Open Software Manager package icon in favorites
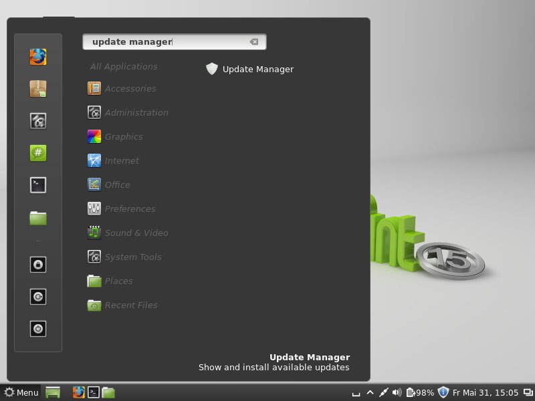This screenshot has width=535, height=401. tap(38, 89)
